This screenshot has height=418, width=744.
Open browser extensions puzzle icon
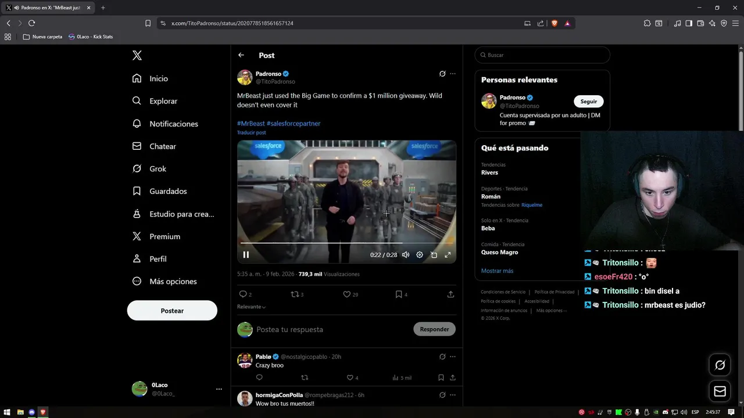[x=647, y=23]
